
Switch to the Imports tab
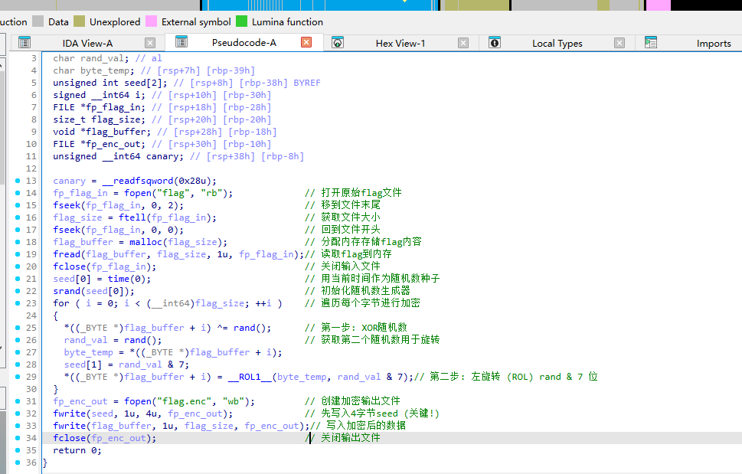coord(713,44)
